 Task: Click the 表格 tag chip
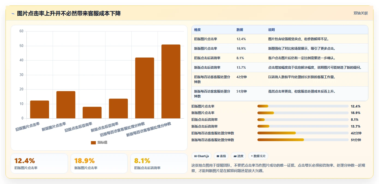coord(221,156)
